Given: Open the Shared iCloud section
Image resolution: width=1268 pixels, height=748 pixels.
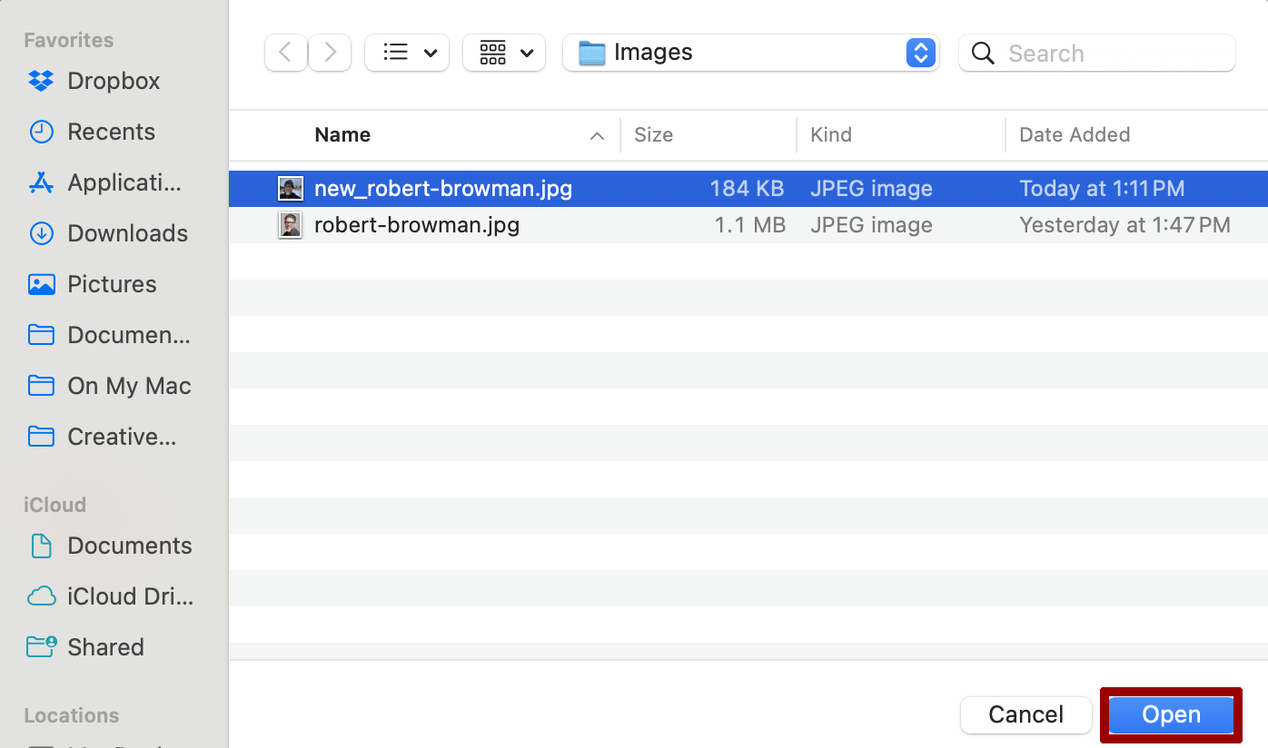Looking at the screenshot, I should [105, 647].
